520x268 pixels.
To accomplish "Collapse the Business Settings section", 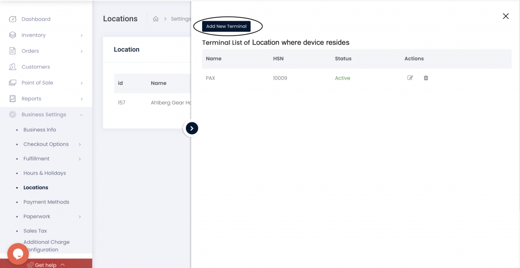I will pos(82,115).
